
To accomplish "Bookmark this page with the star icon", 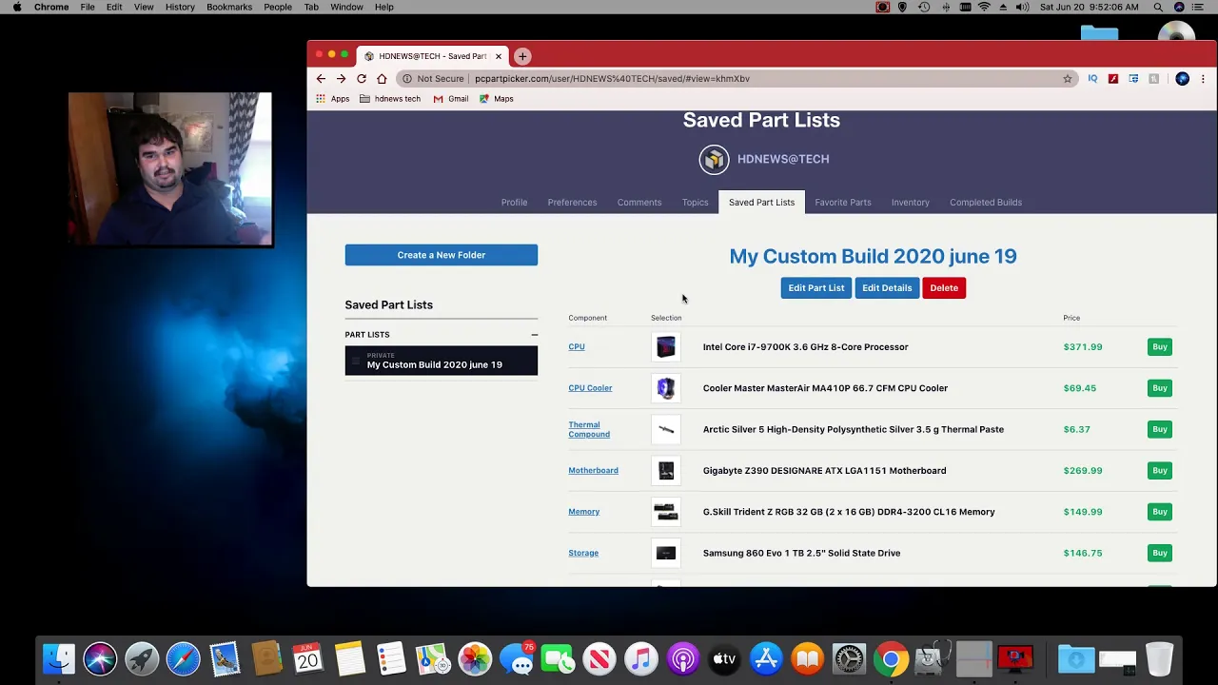I will coord(1068,79).
